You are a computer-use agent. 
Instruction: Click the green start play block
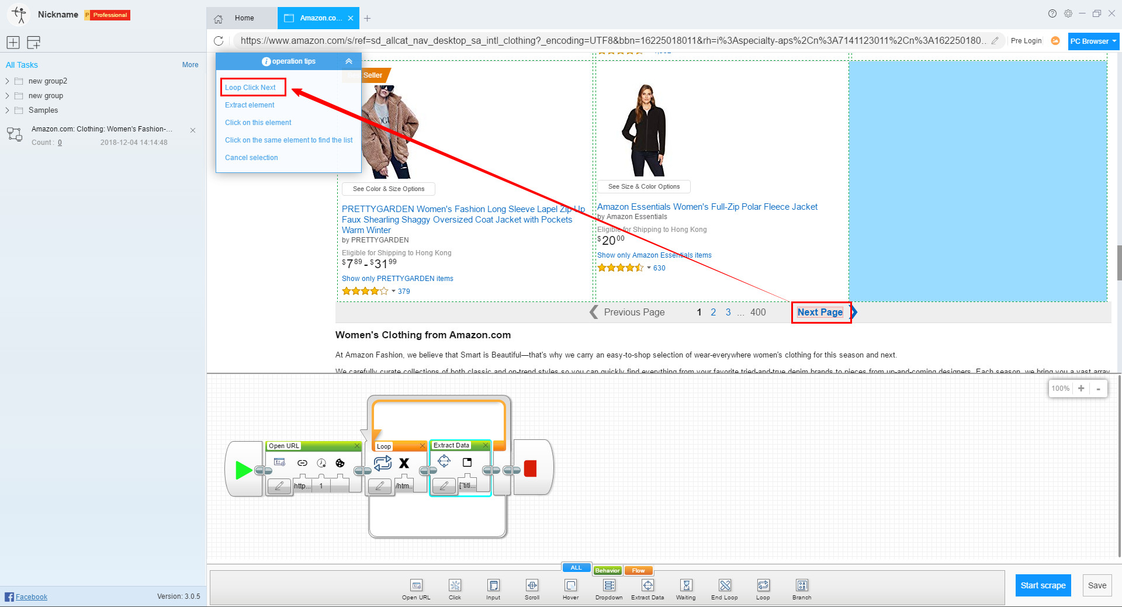point(243,470)
